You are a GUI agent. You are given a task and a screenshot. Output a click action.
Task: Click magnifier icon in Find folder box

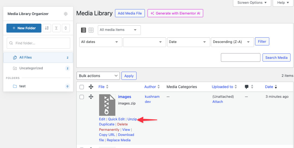pyautogui.click(x=11, y=43)
